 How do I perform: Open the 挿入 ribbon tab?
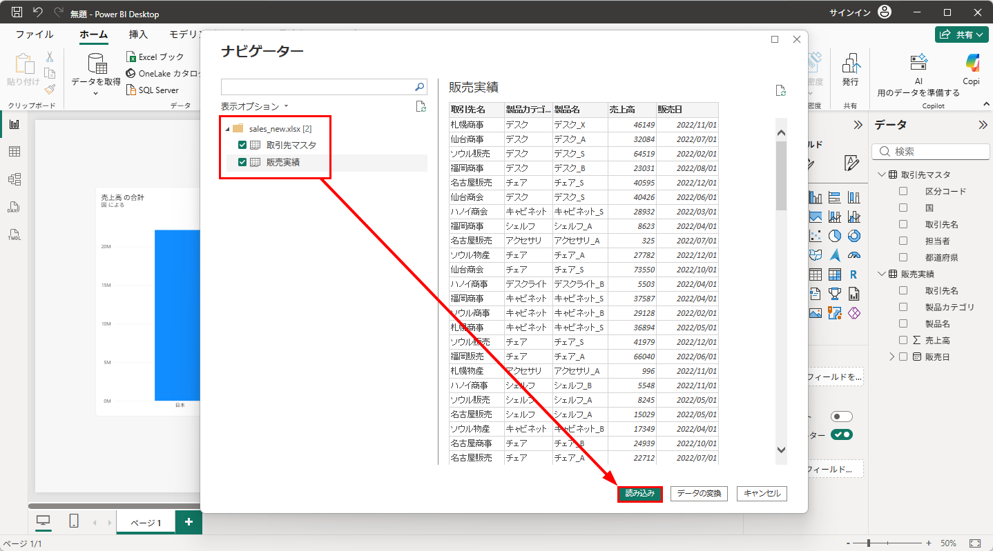coord(138,34)
